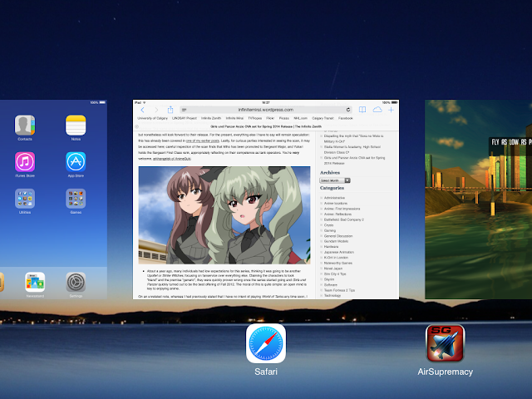Switch to the home screen card
Viewport: 532px width, 399px height.
(53, 199)
